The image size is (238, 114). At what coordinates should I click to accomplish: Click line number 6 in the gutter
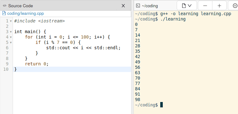[7, 48]
